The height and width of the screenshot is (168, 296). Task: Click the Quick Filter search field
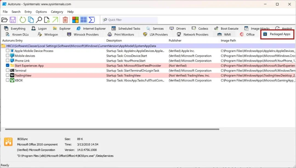point(130,20)
